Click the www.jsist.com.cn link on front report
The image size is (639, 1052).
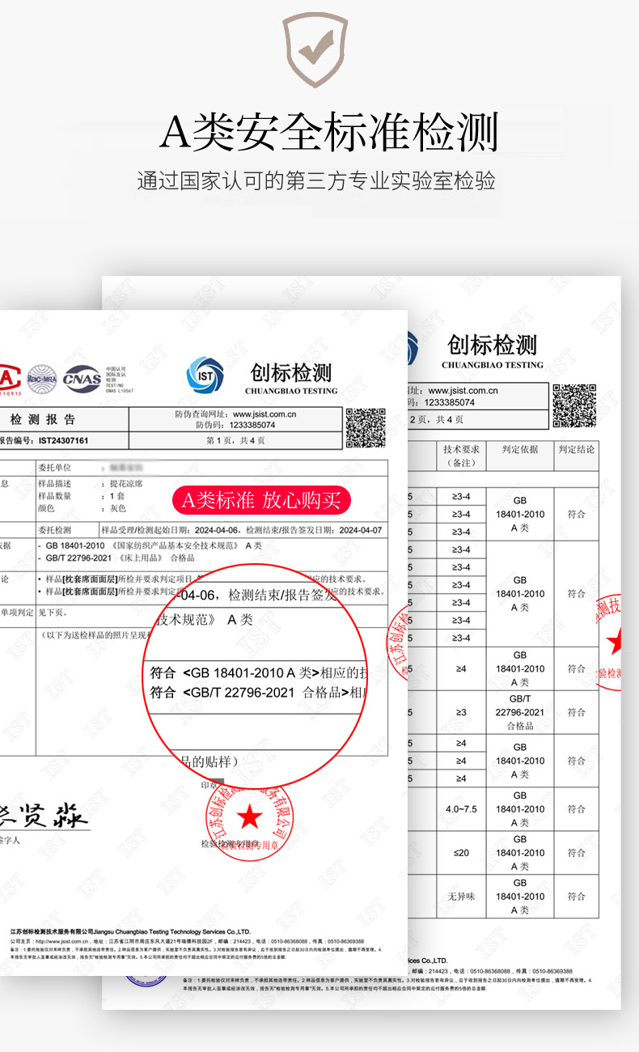coord(266,414)
